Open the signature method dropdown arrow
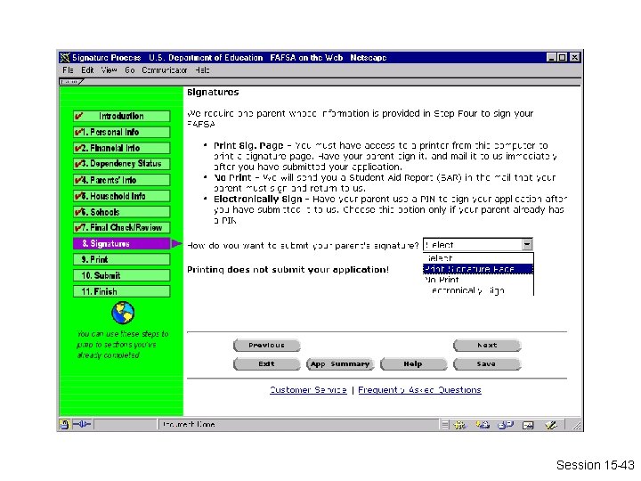This screenshot has height=481, width=641. [527, 245]
